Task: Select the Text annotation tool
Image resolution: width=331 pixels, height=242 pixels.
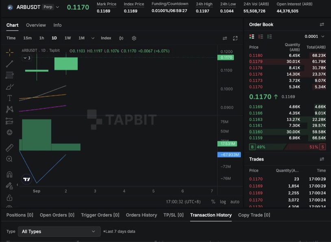Action: [x=9, y=98]
